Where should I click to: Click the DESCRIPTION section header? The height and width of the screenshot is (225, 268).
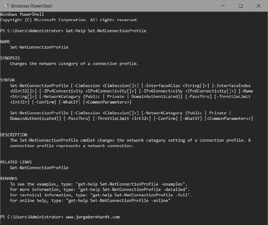[x=14, y=134]
